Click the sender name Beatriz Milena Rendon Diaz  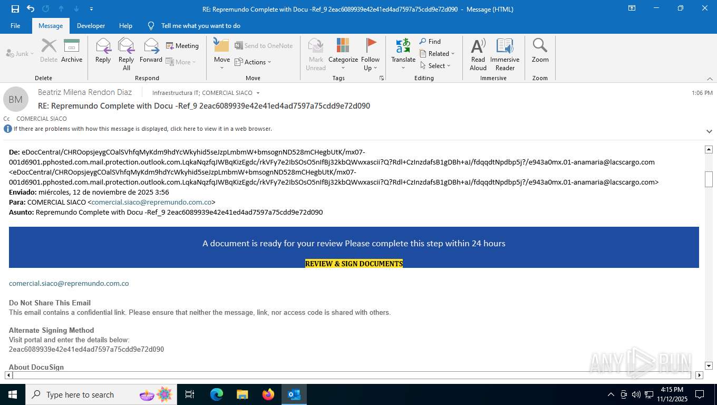[85, 92]
